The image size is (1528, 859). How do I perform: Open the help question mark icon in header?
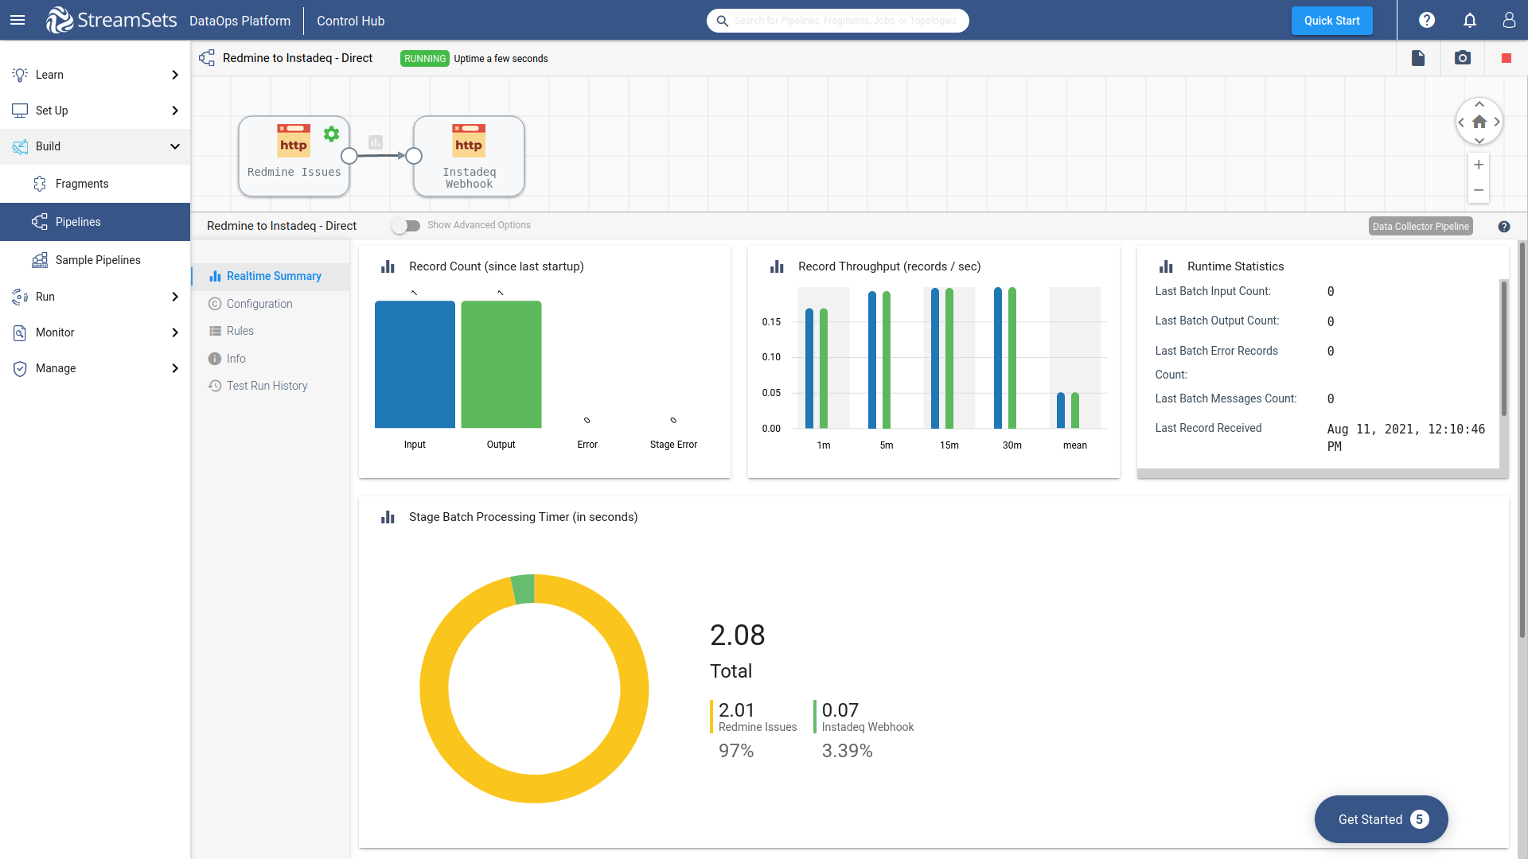click(x=1427, y=20)
